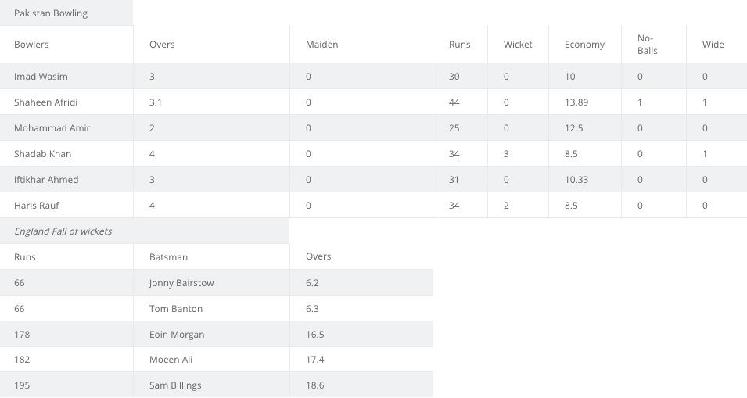
Task: Click Mohammad Amir in the bowling table
Action: click(52, 127)
